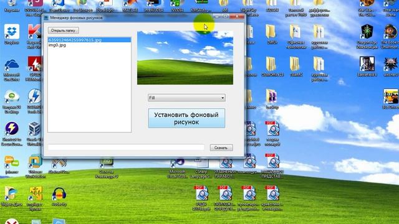Open the VMware Workstation shortcut
Viewport: 399px width, 224px height.
pyautogui.click(x=36, y=166)
